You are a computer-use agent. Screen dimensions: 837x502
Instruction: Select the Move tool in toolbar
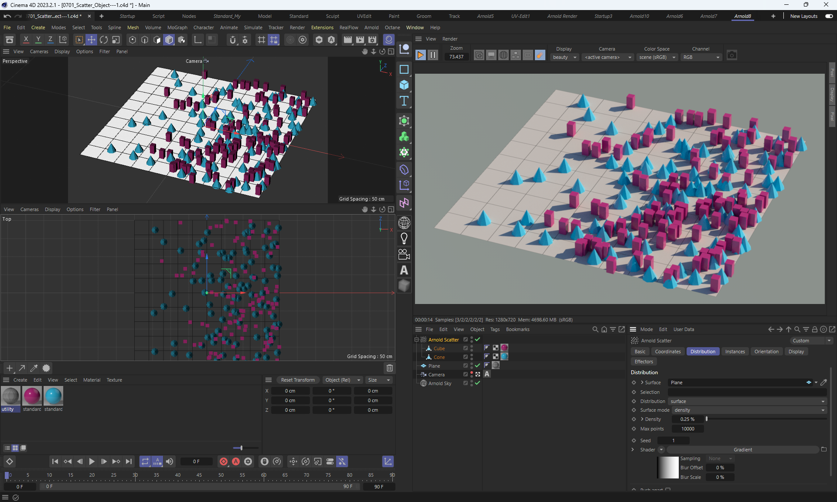coord(92,40)
